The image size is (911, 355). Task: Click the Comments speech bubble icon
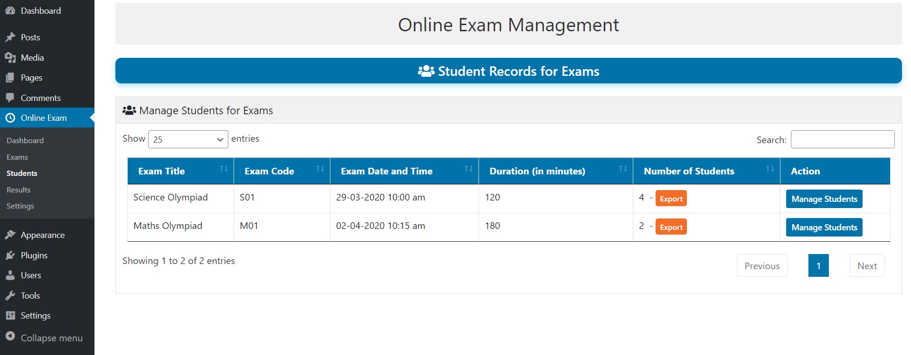pos(10,98)
